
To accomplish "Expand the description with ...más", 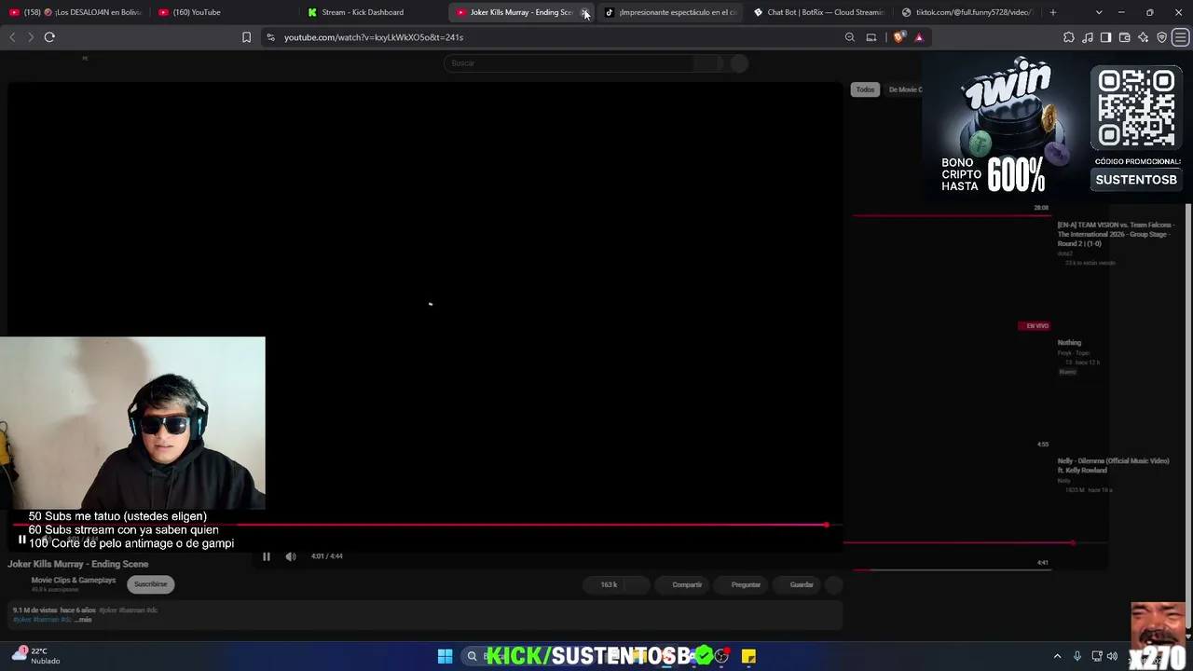I will pyautogui.click(x=84, y=620).
